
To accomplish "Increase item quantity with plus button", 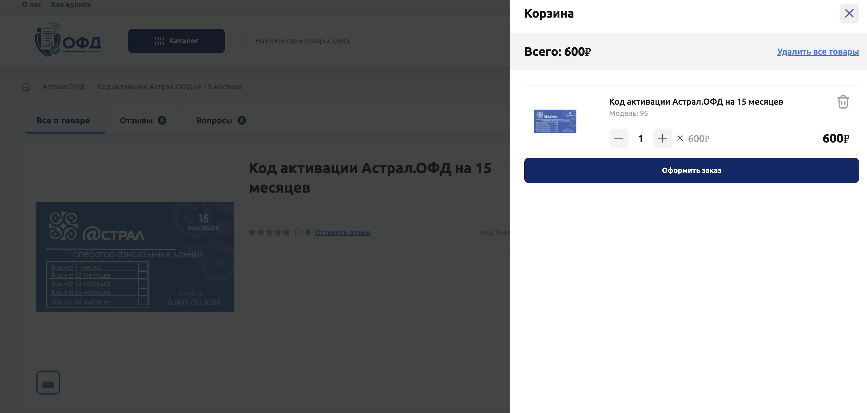I will (x=662, y=138).
